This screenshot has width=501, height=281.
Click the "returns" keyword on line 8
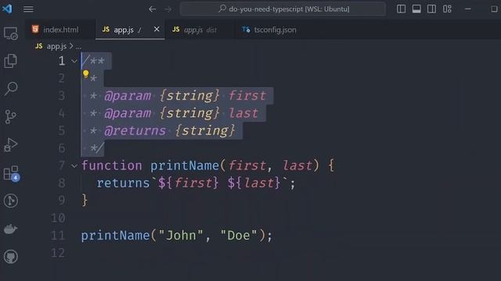(124, 183)
